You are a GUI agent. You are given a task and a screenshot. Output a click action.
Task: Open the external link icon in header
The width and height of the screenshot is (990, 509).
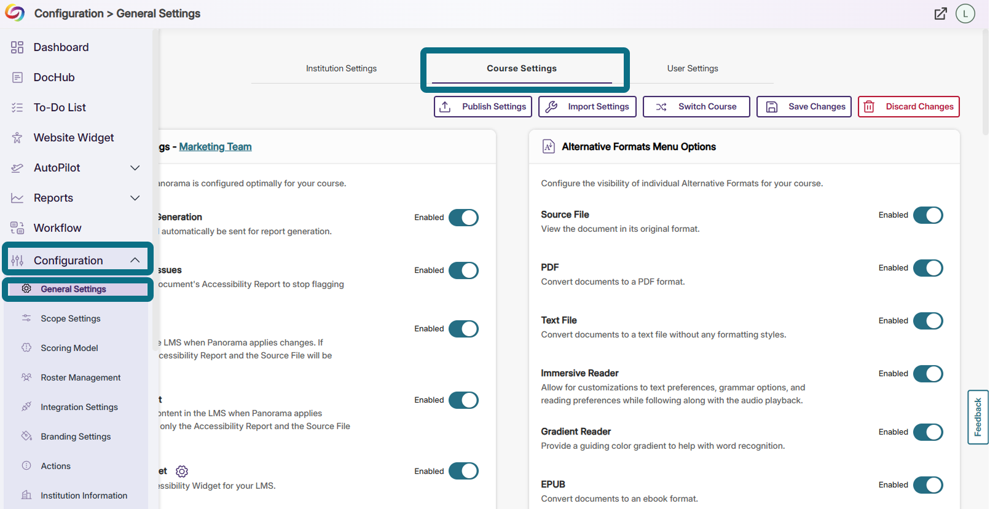pos(940,14)
